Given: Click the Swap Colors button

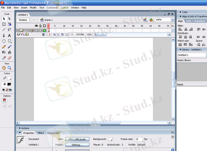Looking at the screenshot, I should tap(11, 90).
